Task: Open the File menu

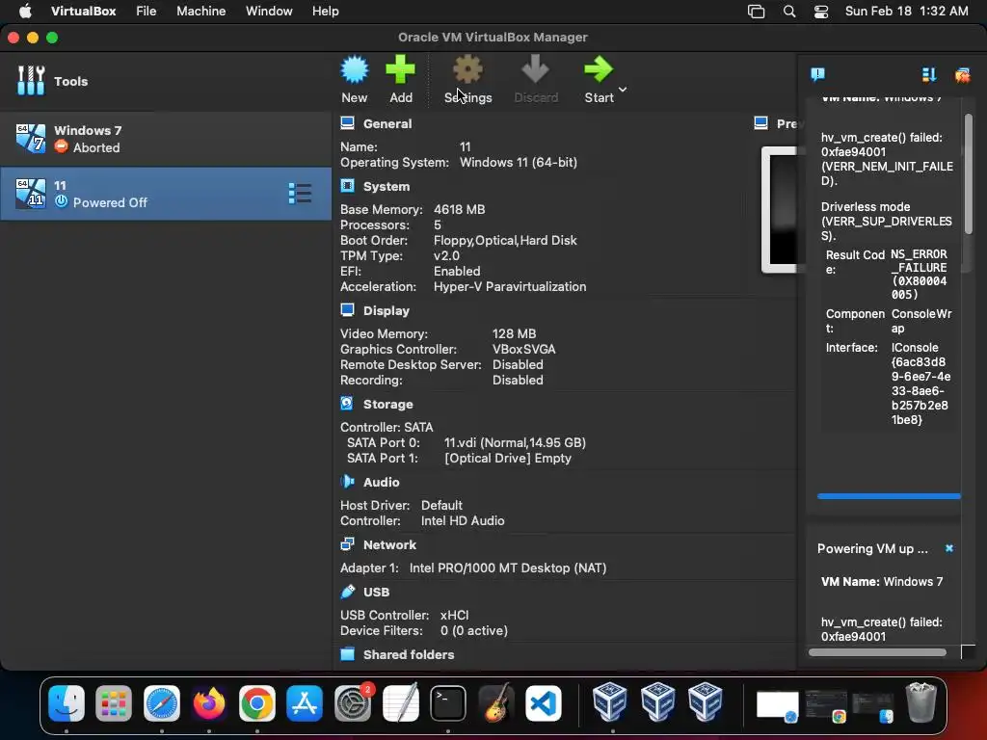Action: (147, 12)
